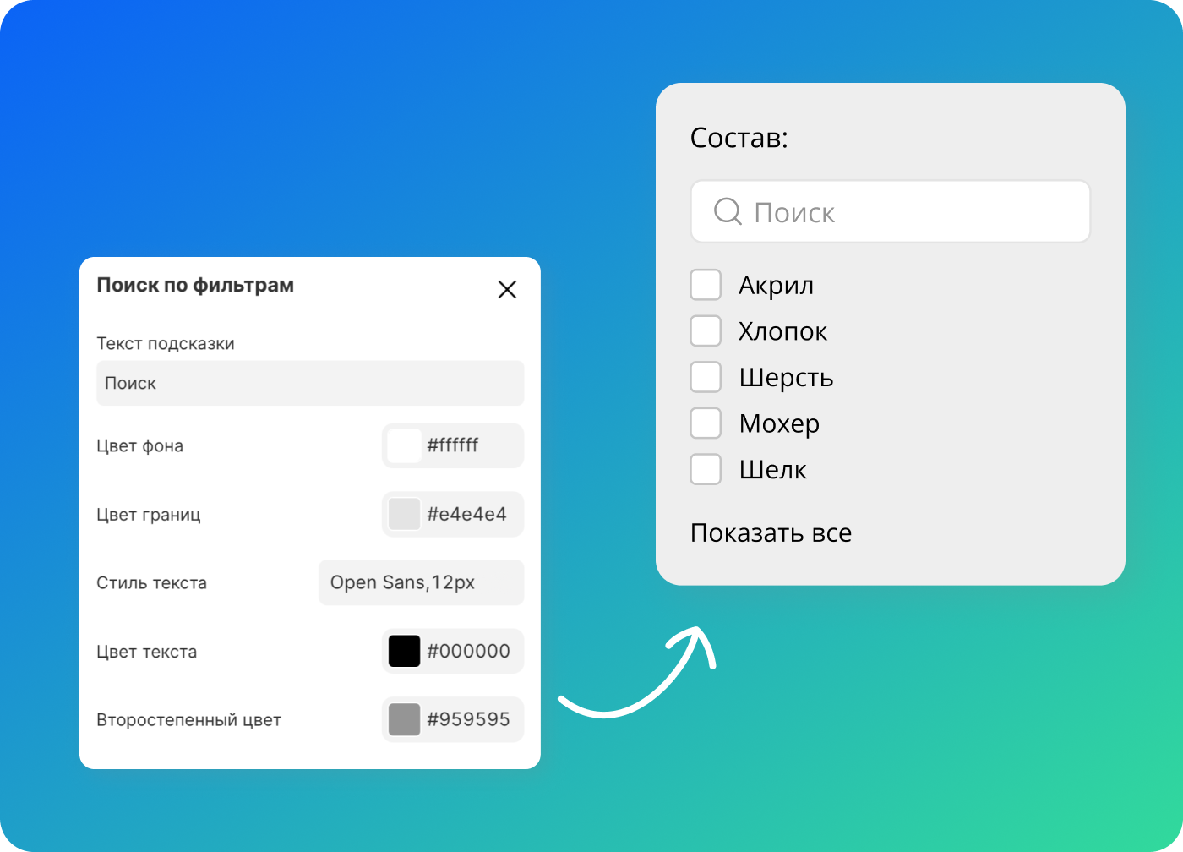This screenshot has width=1183, height=852.
Task: Click the #e4e4e4 hex value field
Action: pos(467,514)
